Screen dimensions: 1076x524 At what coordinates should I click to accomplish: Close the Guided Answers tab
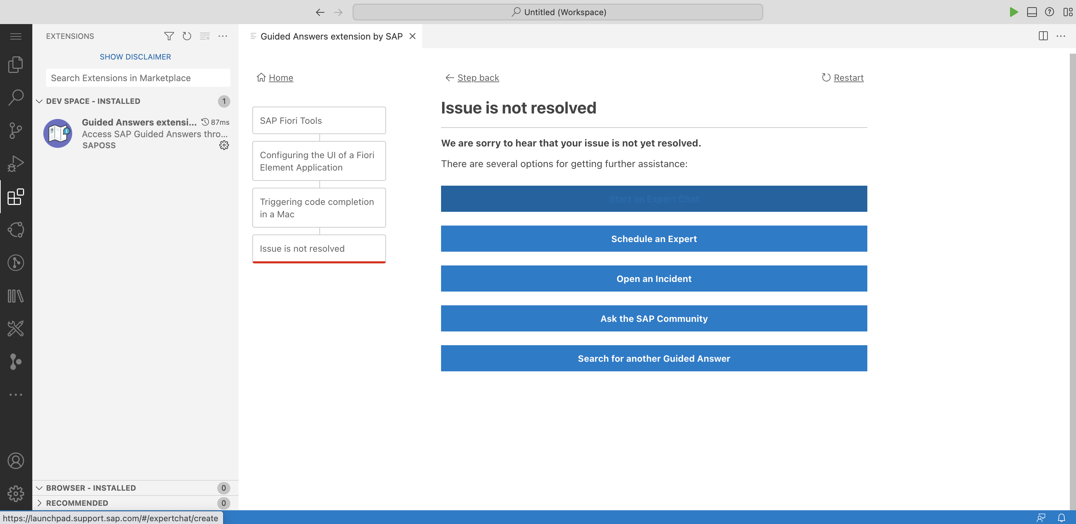412,36
